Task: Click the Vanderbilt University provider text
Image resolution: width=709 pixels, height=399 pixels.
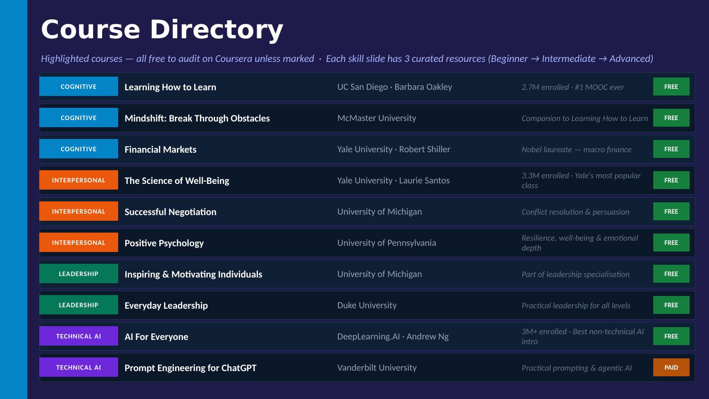Action: click(377, 368)
